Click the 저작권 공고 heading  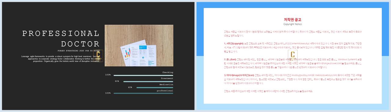coord(293,20)
